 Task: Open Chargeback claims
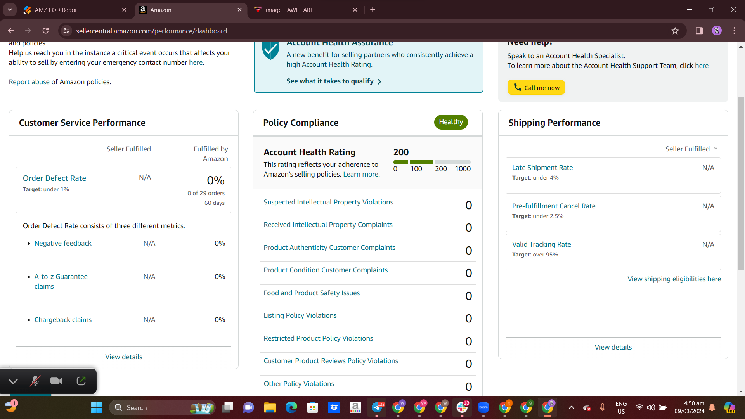[x=63, y=320]
